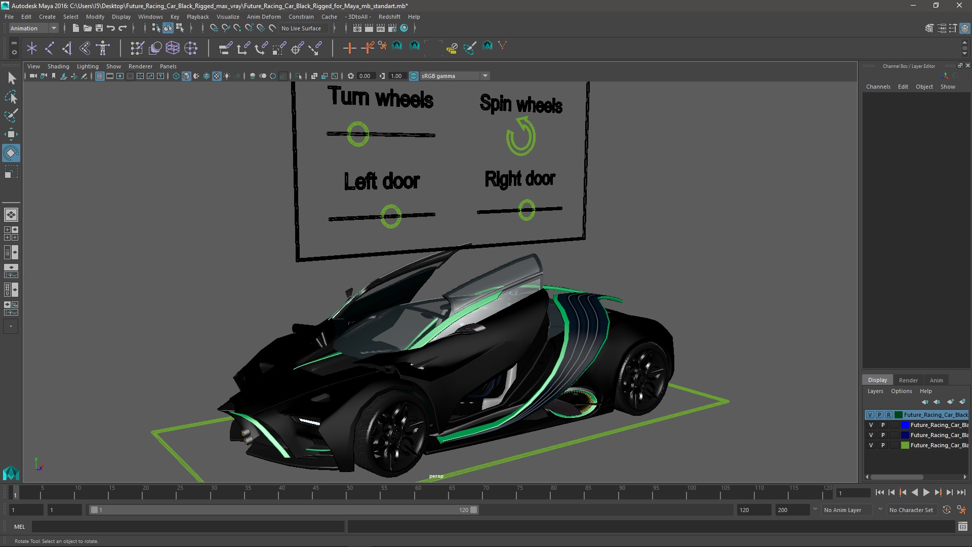
Task: Click the Parent constraint shelf icon
Action: pyautogui.click(x=225, y=48)
